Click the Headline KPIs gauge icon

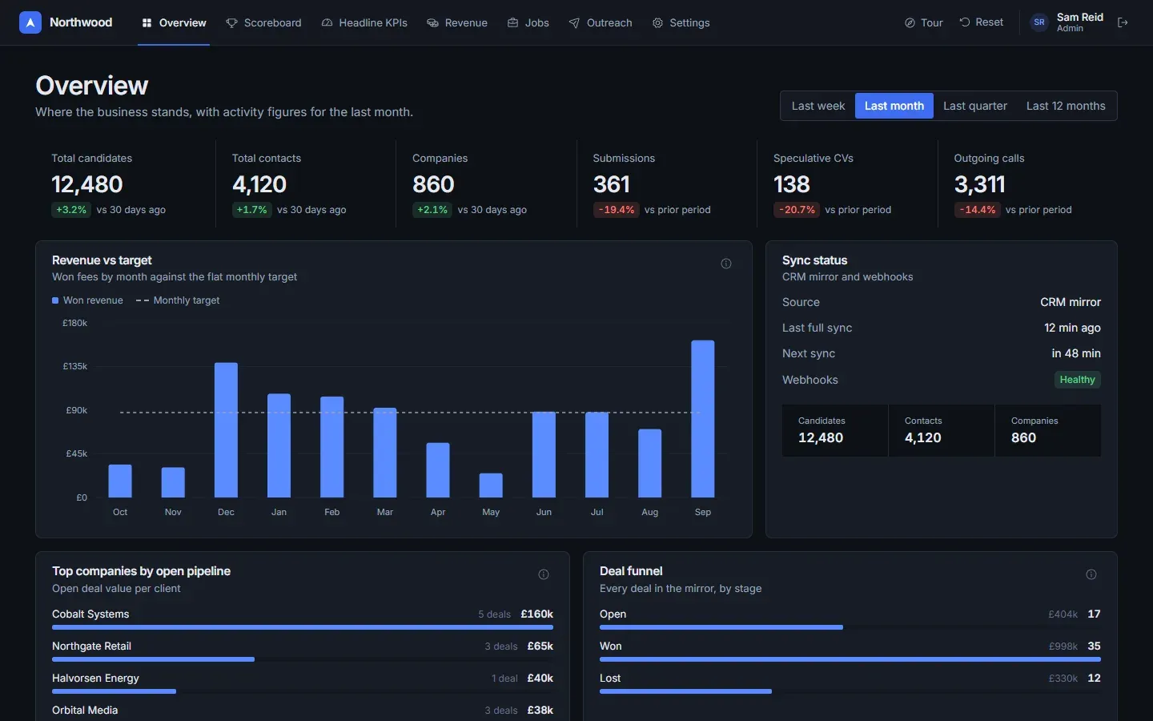327,23
